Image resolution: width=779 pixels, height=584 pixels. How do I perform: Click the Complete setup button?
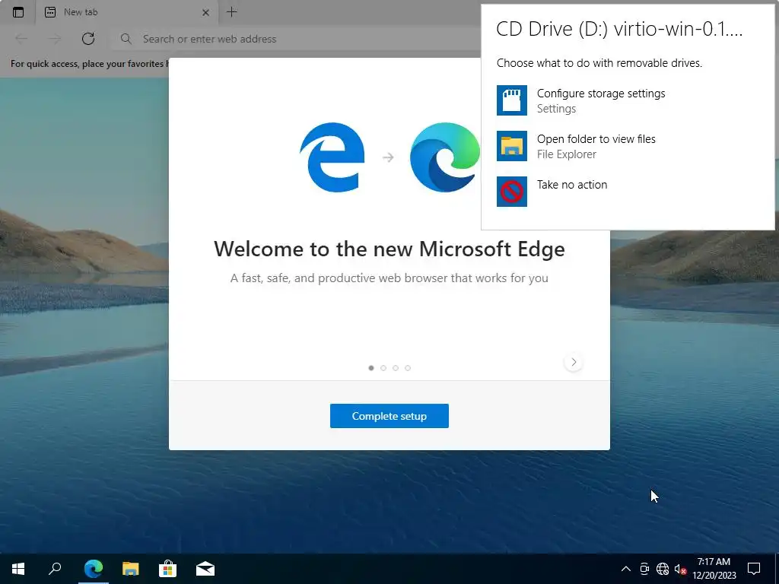(x=389, y=416)
